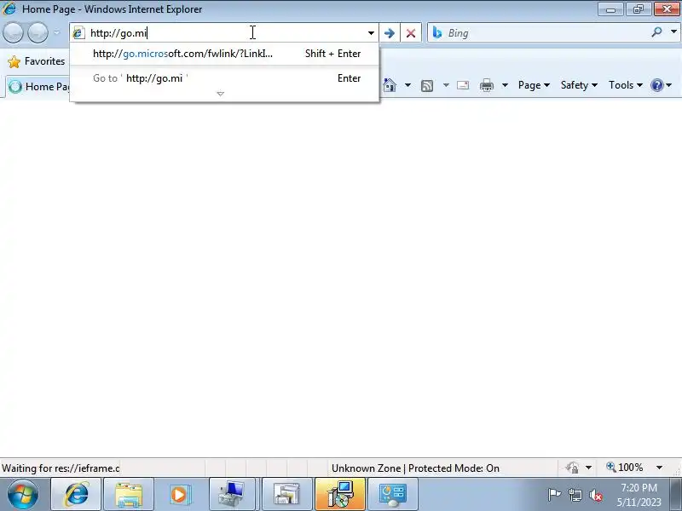Click 'Waiting for res://ieframe' status text
Viewport: 682px width, 511px height.
(x=61, y=468)
